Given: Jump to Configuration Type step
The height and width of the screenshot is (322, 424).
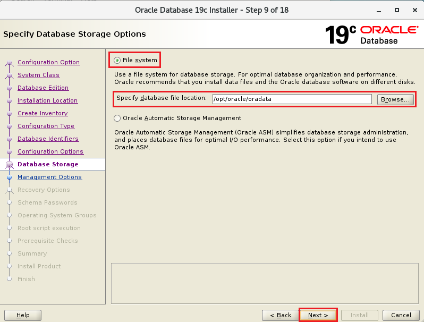Looking at the screenshot, I should coord(46,126).
